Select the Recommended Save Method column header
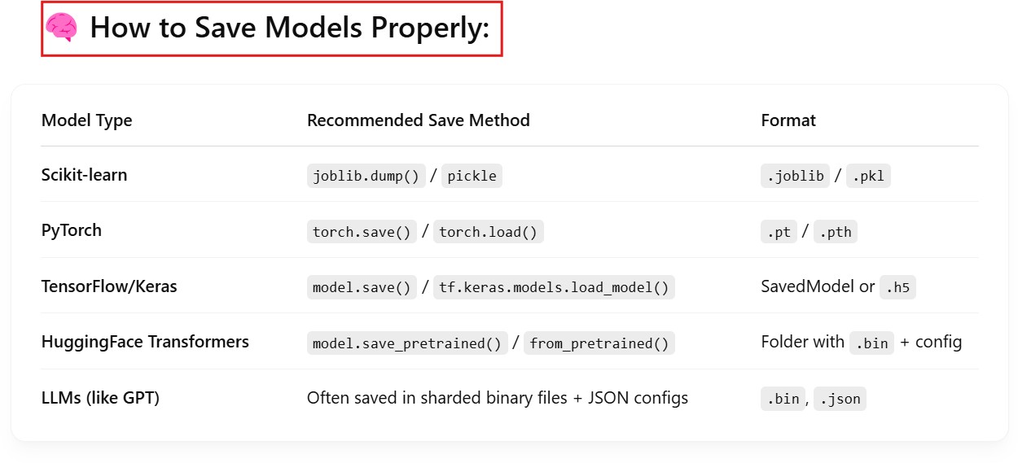This screenshot has width=1018, height=463. tap(418, 120)
